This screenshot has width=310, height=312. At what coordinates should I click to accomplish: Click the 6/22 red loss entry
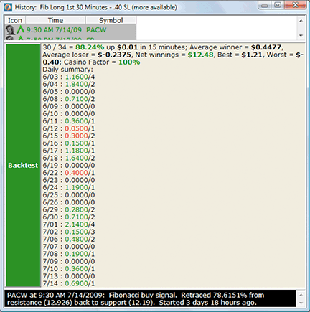pyautogui.click(x=69, y=173)
